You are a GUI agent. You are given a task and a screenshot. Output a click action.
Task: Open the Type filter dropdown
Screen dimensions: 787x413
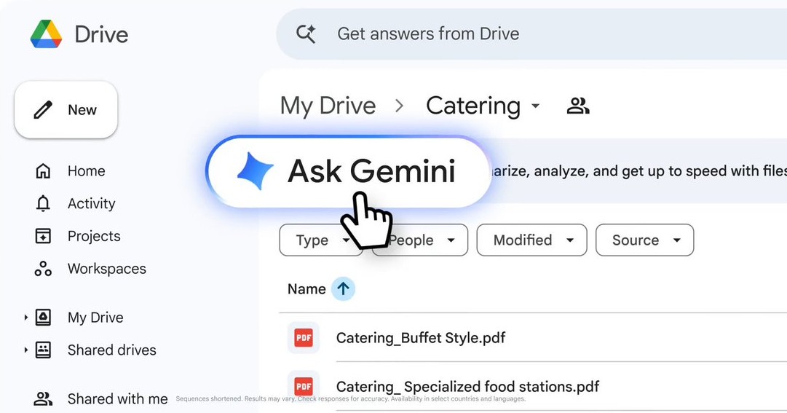[x=313, y=240]
